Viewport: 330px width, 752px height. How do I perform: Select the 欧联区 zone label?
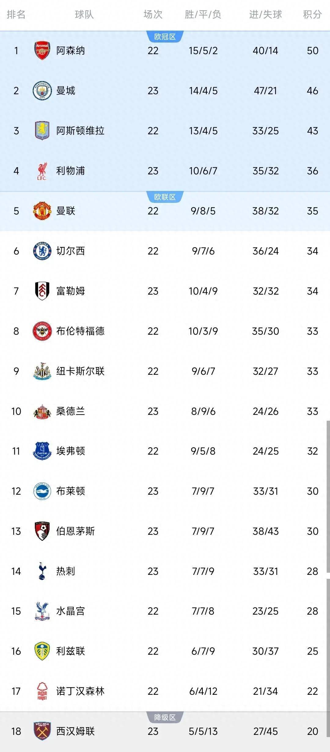[165, 197]
